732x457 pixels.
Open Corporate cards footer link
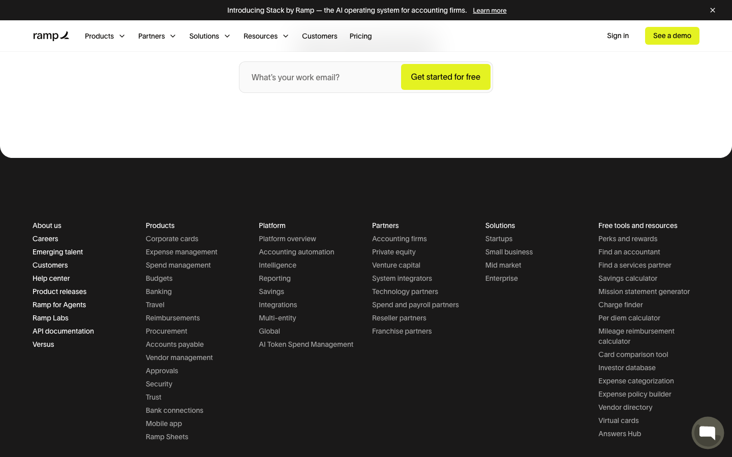tap(172, 239)
